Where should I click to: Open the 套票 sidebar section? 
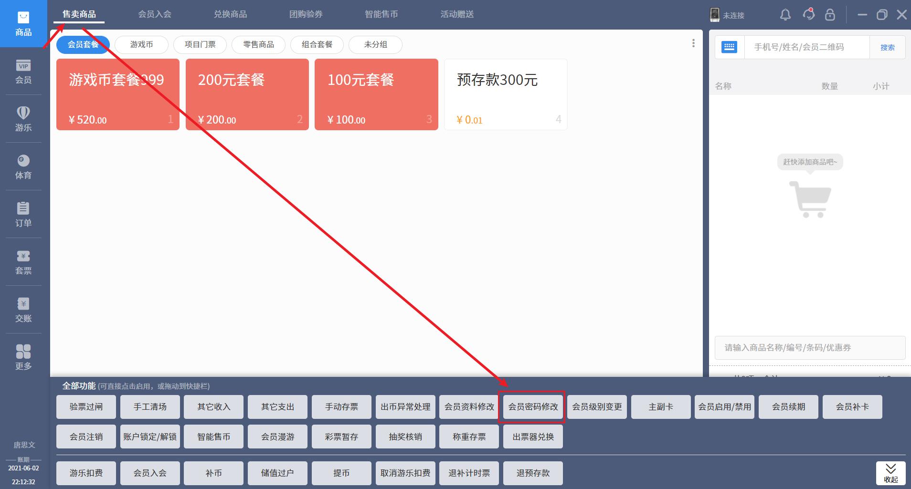(x=23, y=262)
